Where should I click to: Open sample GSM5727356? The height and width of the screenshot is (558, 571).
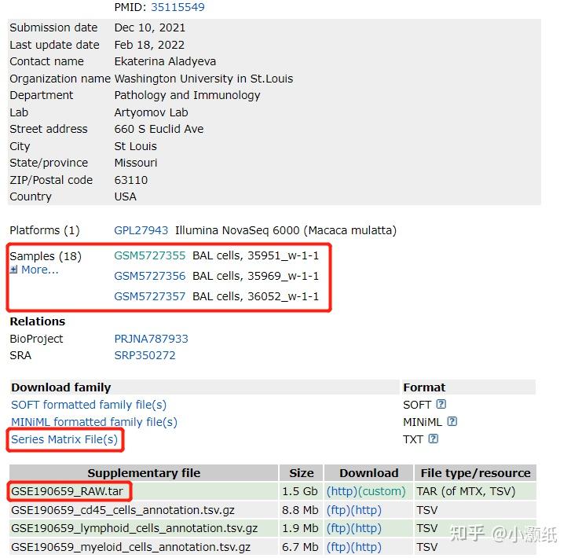150,276
